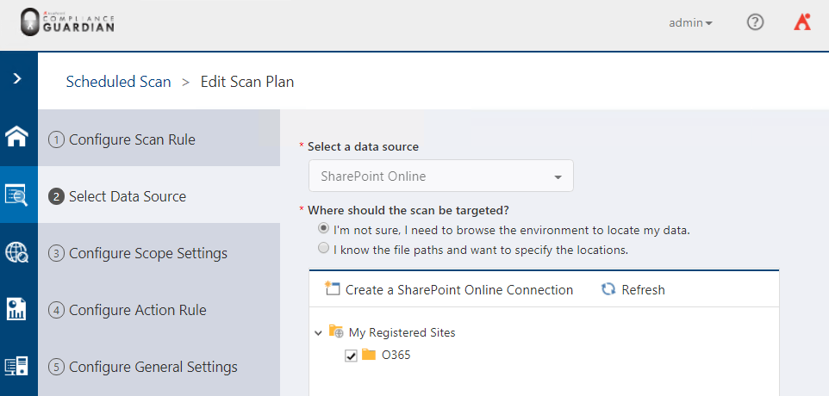Click the Edit Scan Plan breadcrumb text
The width and height of the screenshot is (829, 396).
point(247,82)
